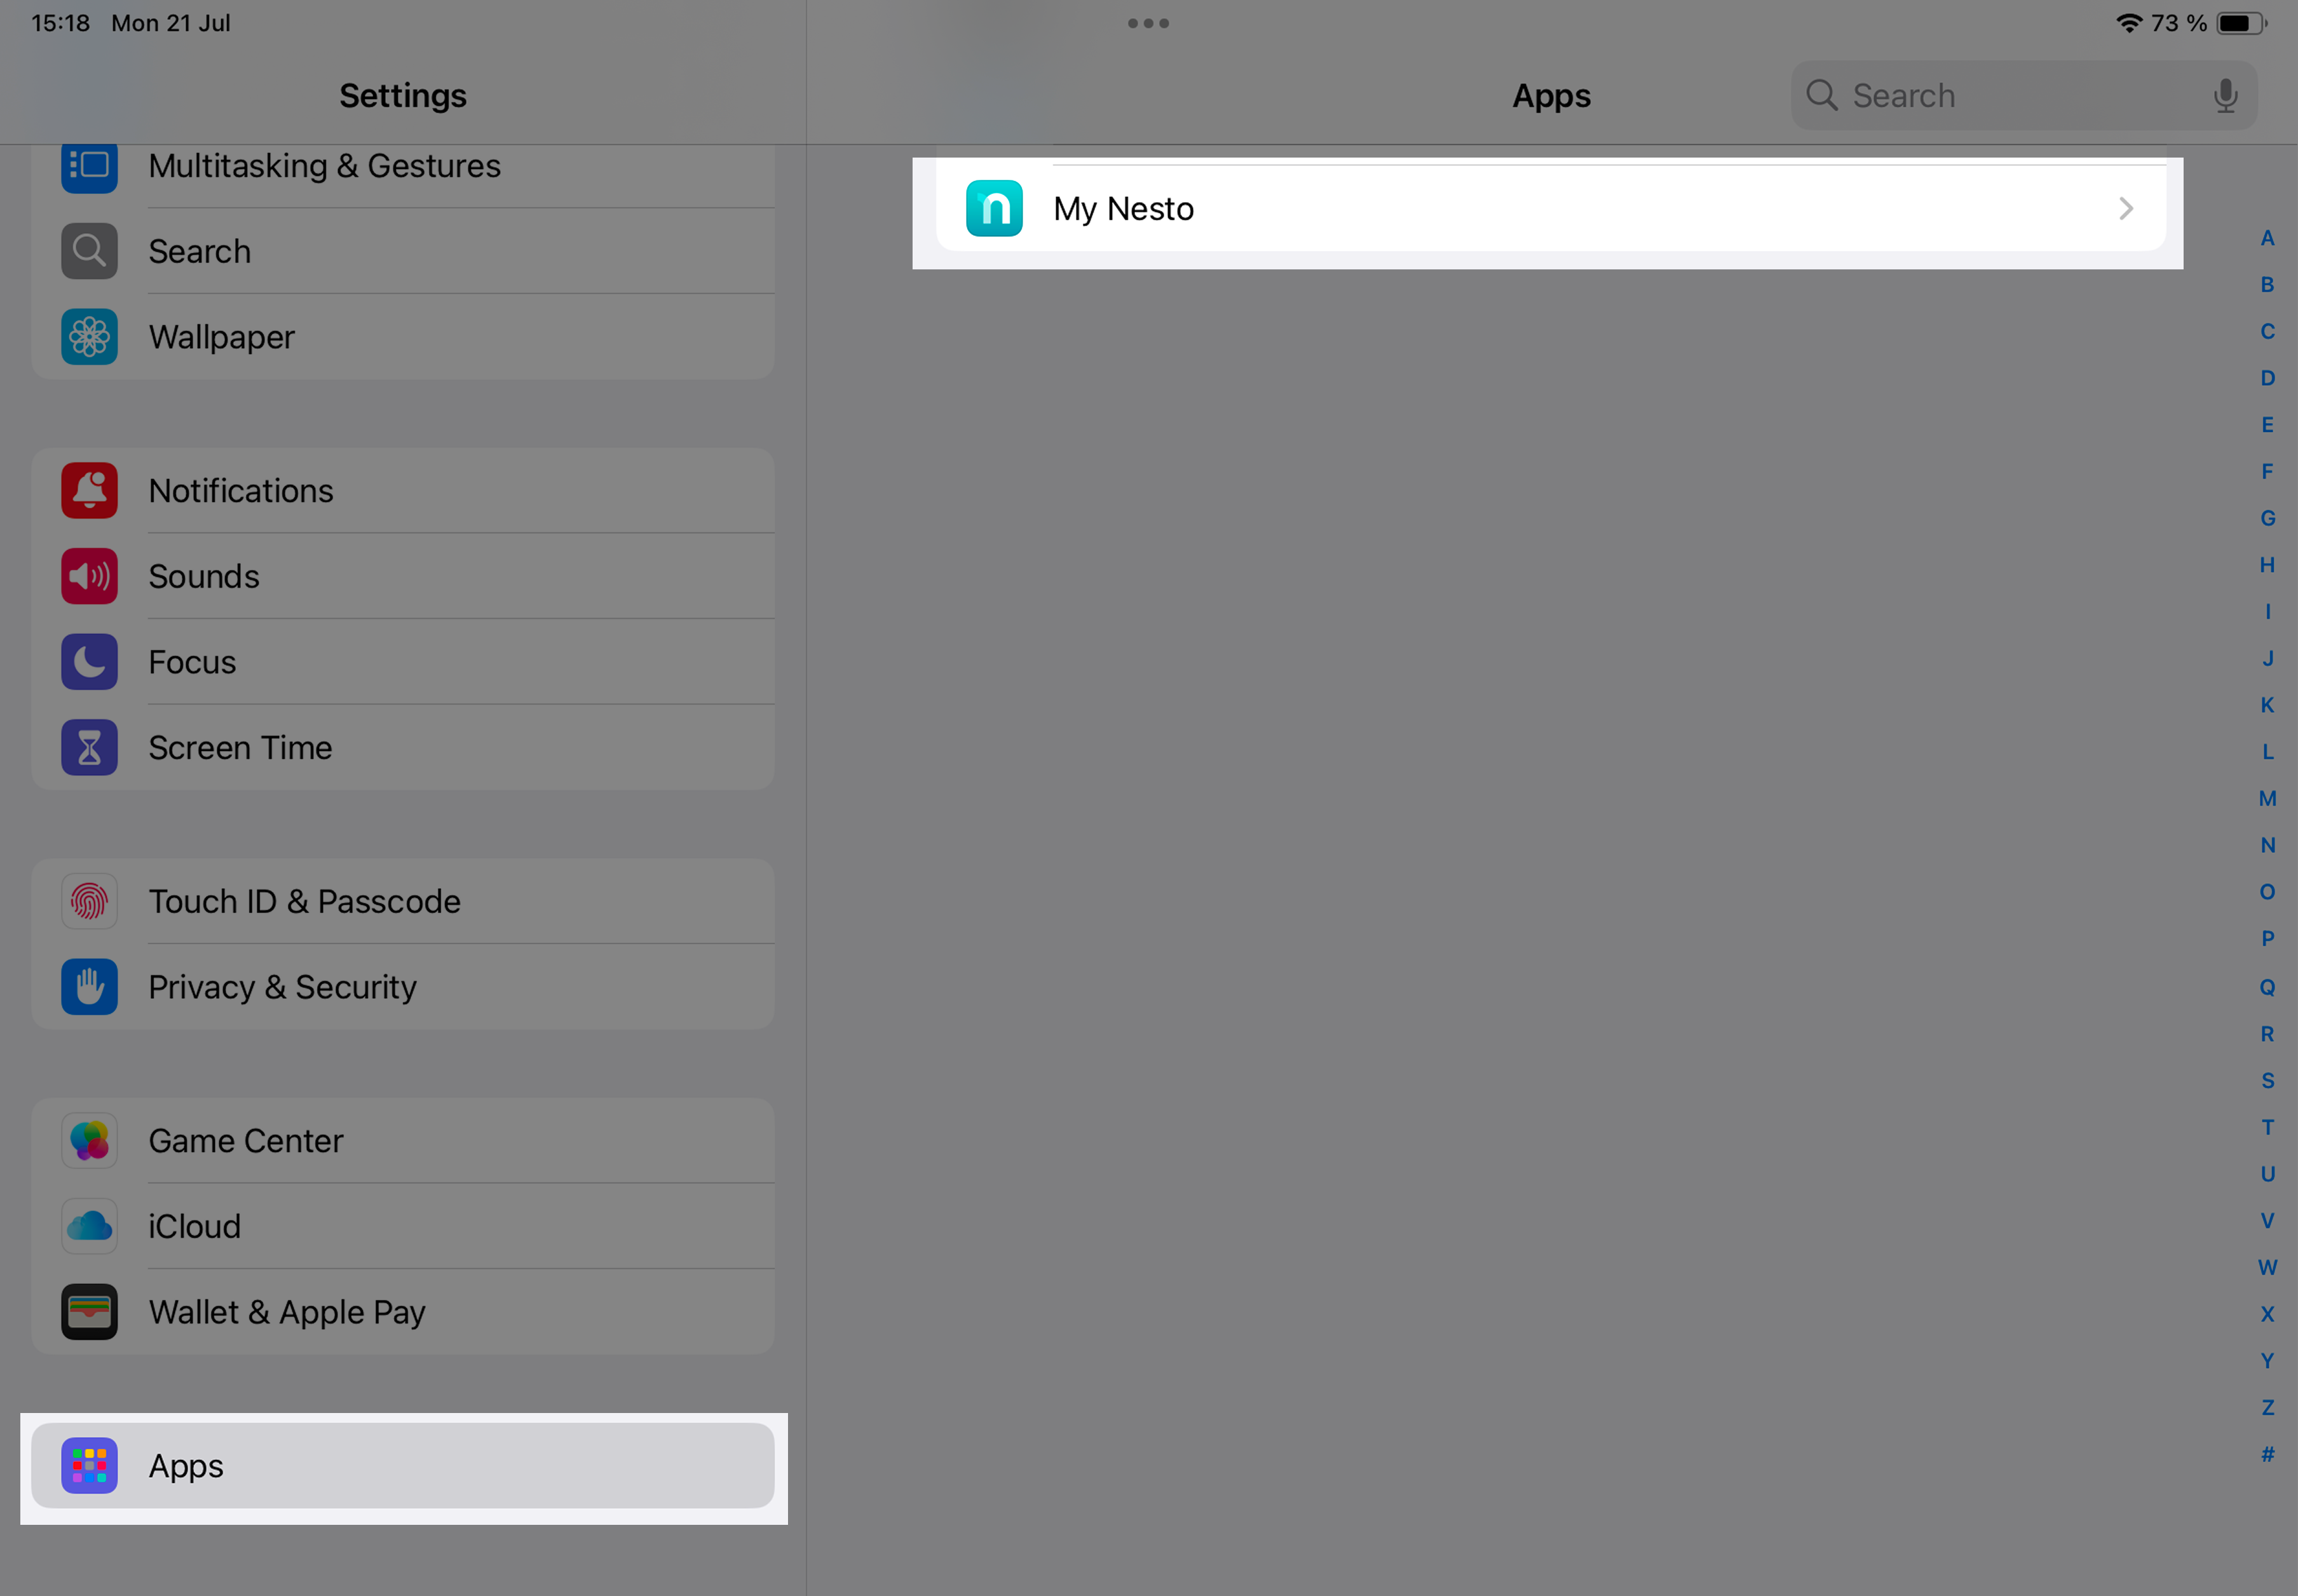This screenshot has width=2298, height=1596.
Task: Click the microphone dictation icon
Action: [x=2225, y=96]
